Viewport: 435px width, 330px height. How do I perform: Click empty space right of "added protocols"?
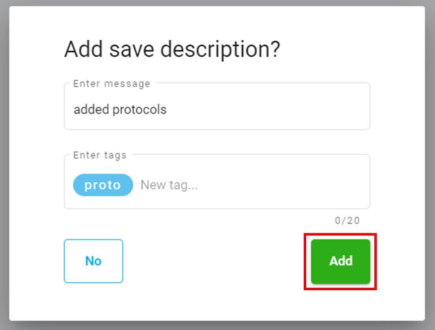(x=268, y=110)
